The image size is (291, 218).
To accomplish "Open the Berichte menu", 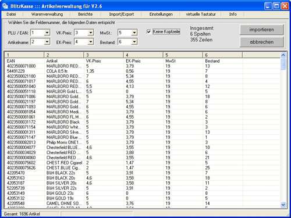I will pos(85,14).
